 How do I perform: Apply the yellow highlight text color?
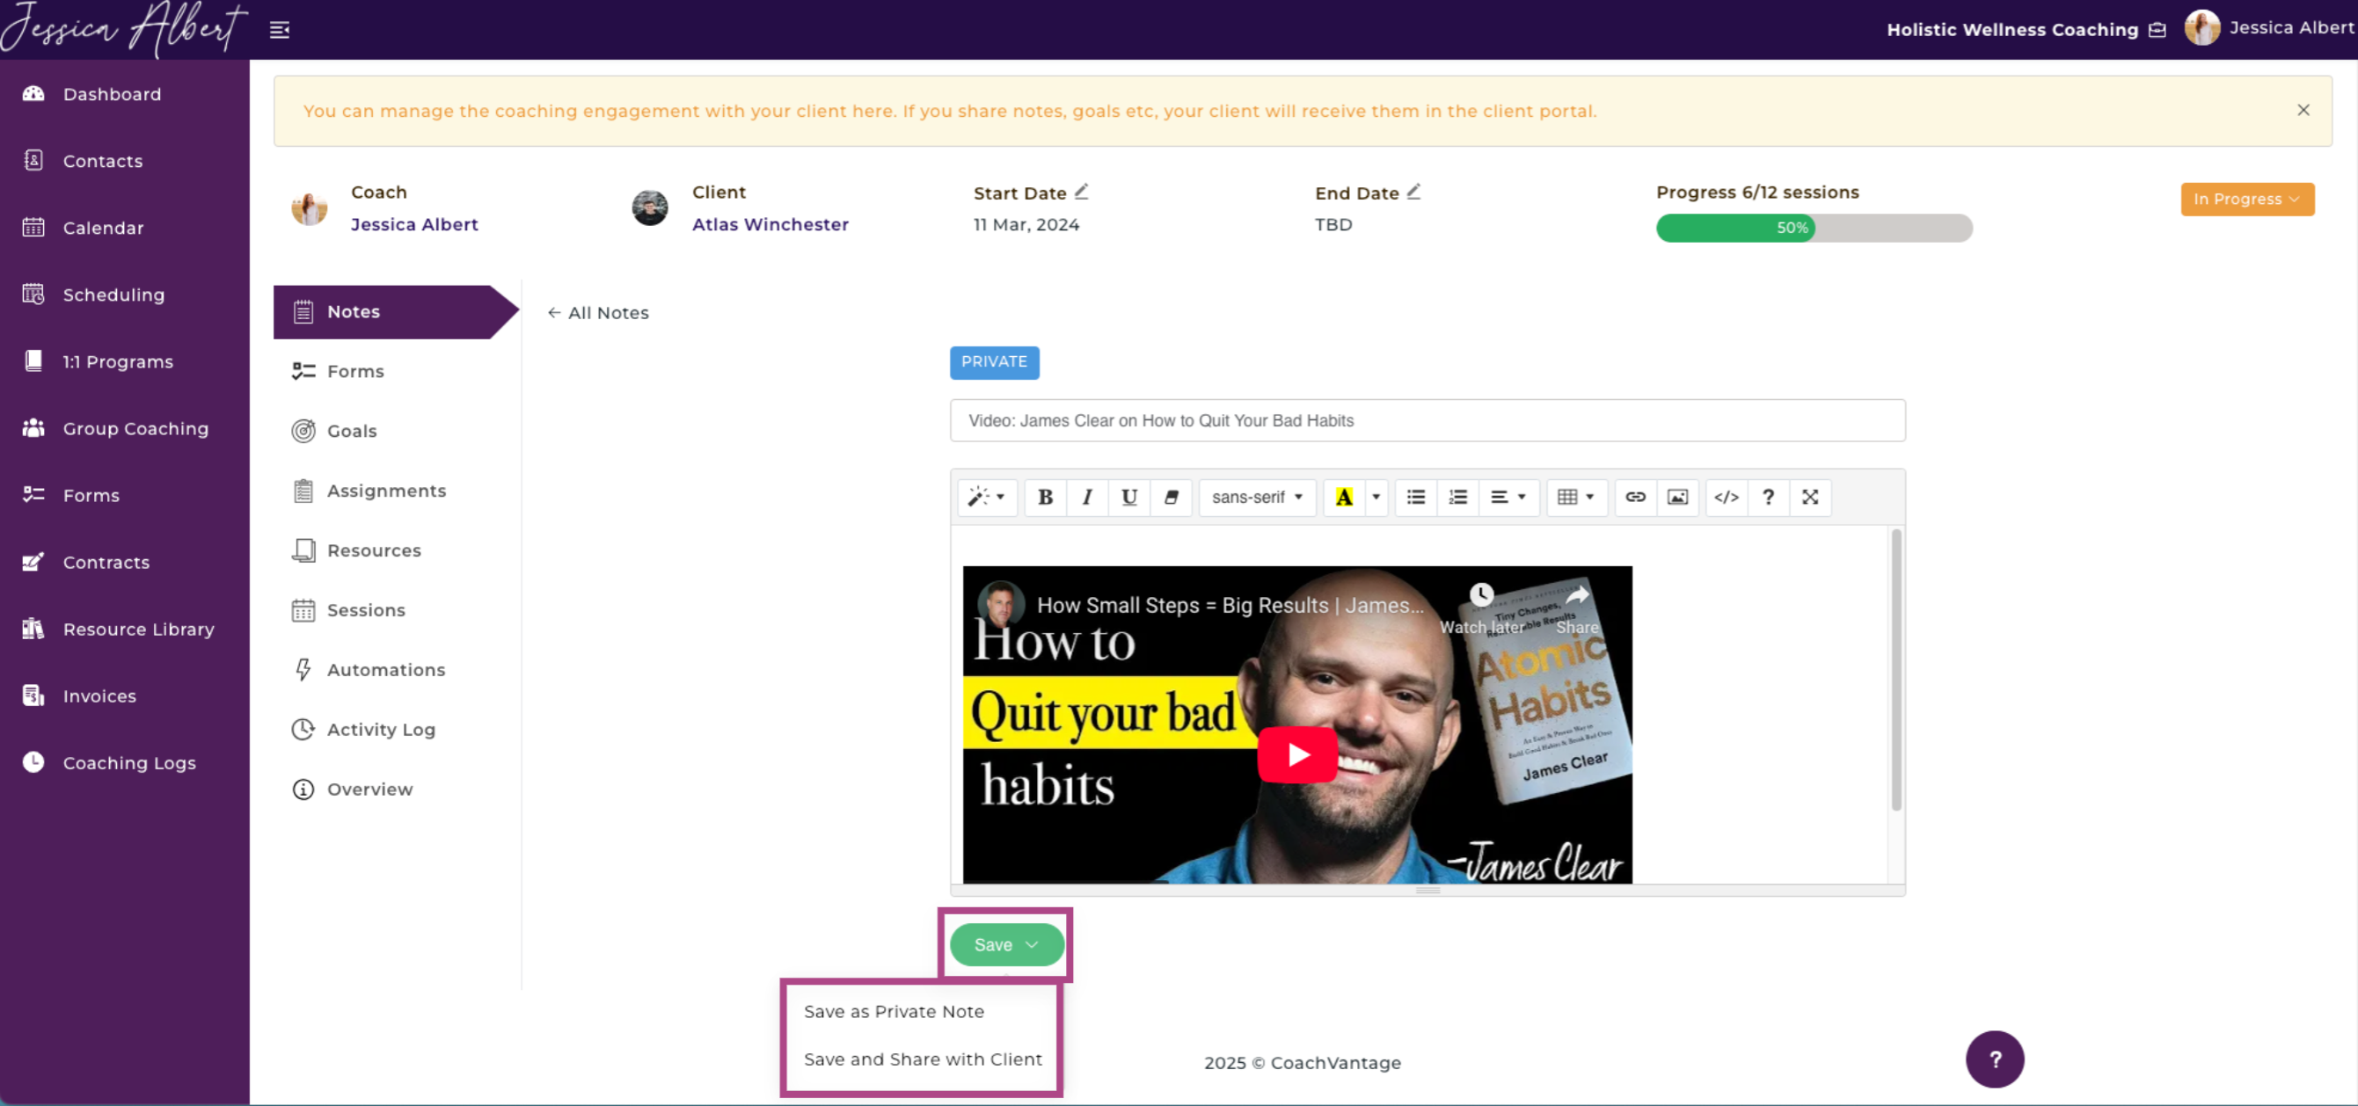[1344, 497]
